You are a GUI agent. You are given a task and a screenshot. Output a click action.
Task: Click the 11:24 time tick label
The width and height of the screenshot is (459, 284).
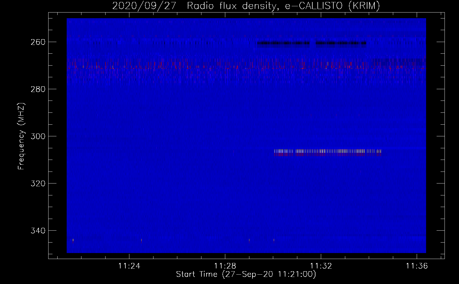pos(129,266)
